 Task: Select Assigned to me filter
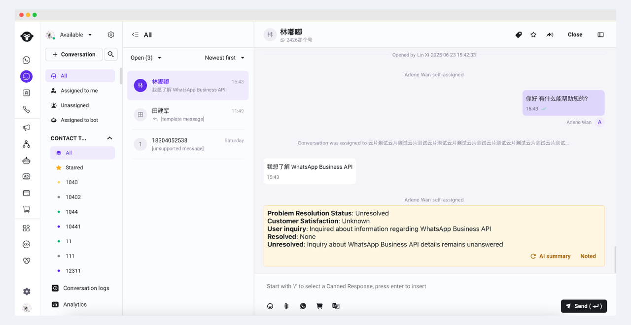79,91
